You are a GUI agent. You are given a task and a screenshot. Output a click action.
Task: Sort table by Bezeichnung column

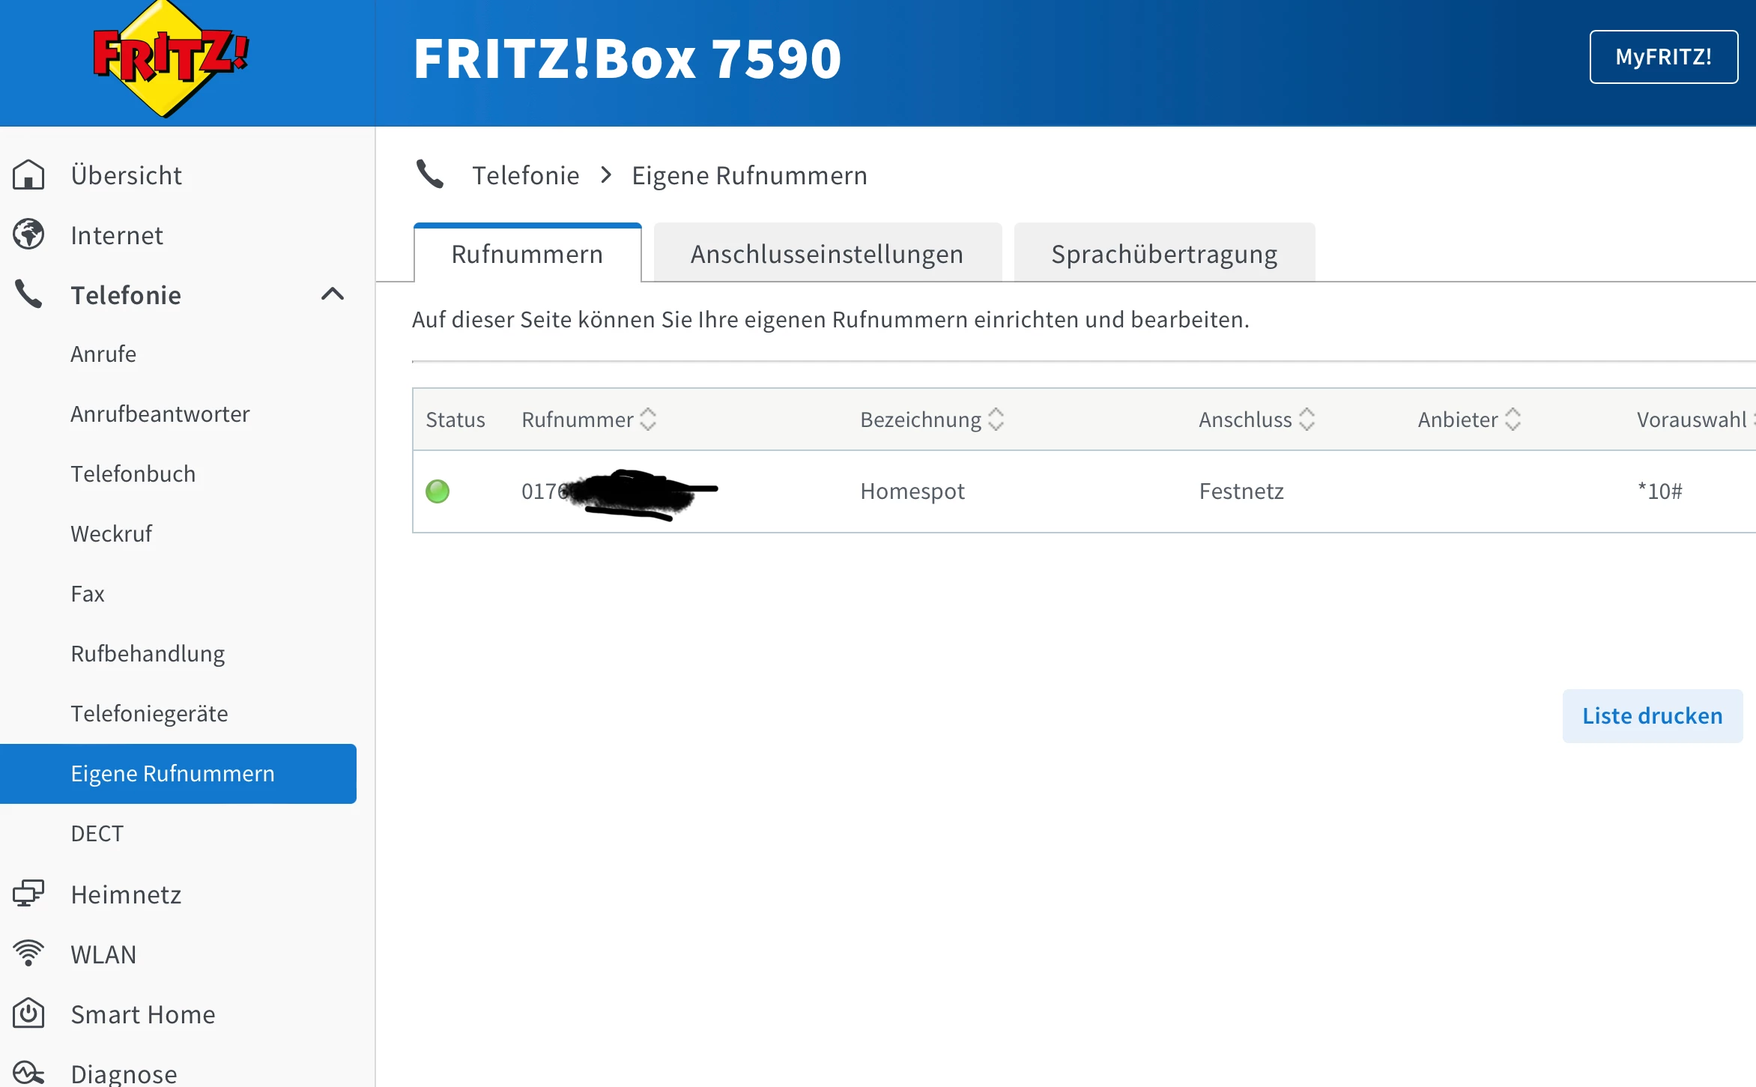996,420
